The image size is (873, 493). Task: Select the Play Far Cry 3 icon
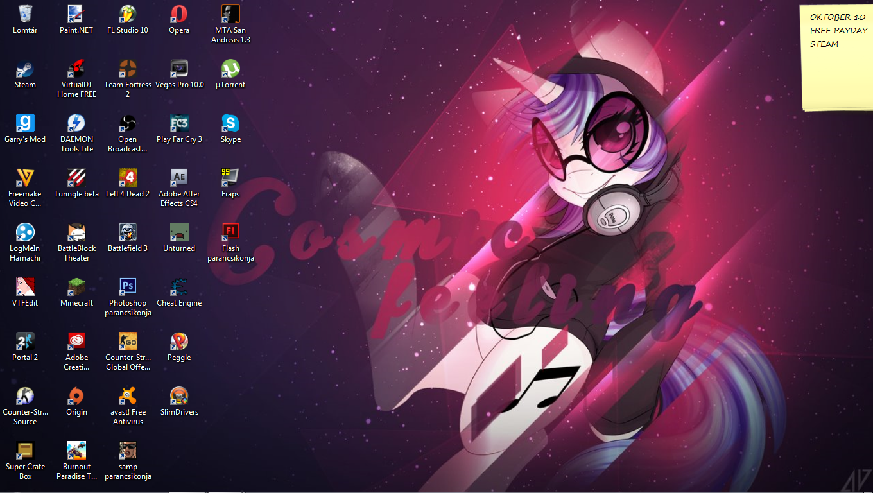[x=179, y=123]
